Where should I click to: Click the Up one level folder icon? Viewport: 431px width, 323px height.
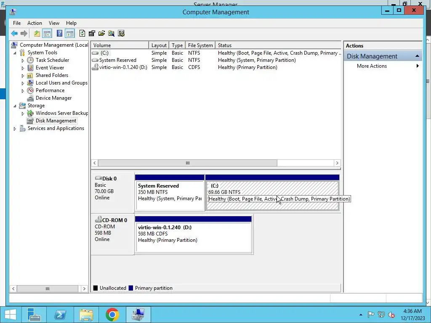click(37, 34)
